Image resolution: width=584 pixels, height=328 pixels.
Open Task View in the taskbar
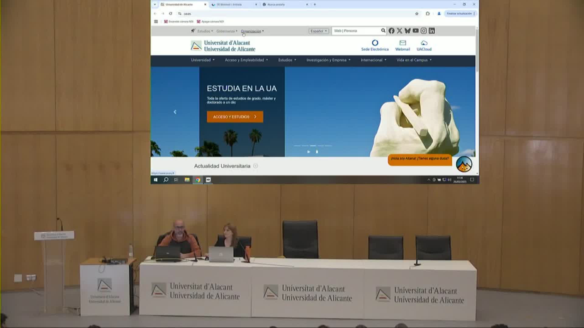(x=176, y=180)
